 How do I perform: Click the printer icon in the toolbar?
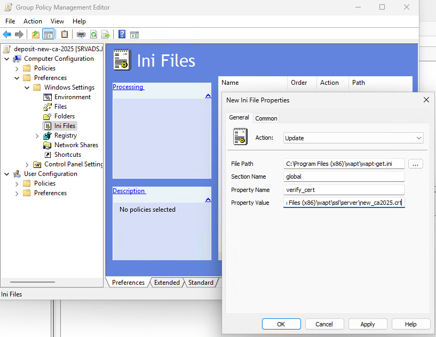(81, 35)
